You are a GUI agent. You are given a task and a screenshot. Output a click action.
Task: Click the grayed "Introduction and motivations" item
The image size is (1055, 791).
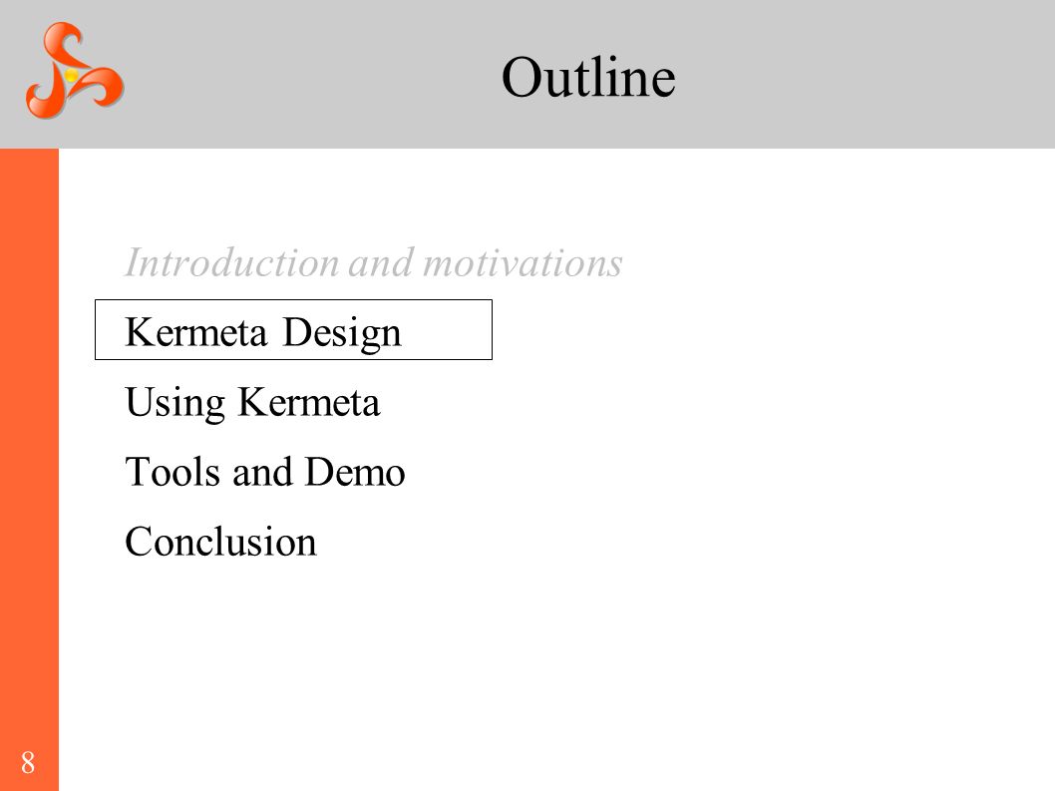click(373, 262)
